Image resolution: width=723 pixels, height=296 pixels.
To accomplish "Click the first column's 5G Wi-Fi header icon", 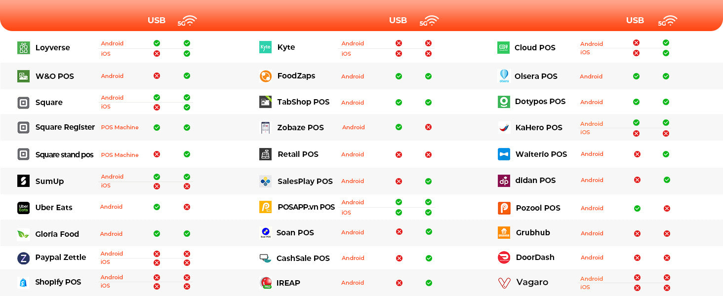I will 187,21.
